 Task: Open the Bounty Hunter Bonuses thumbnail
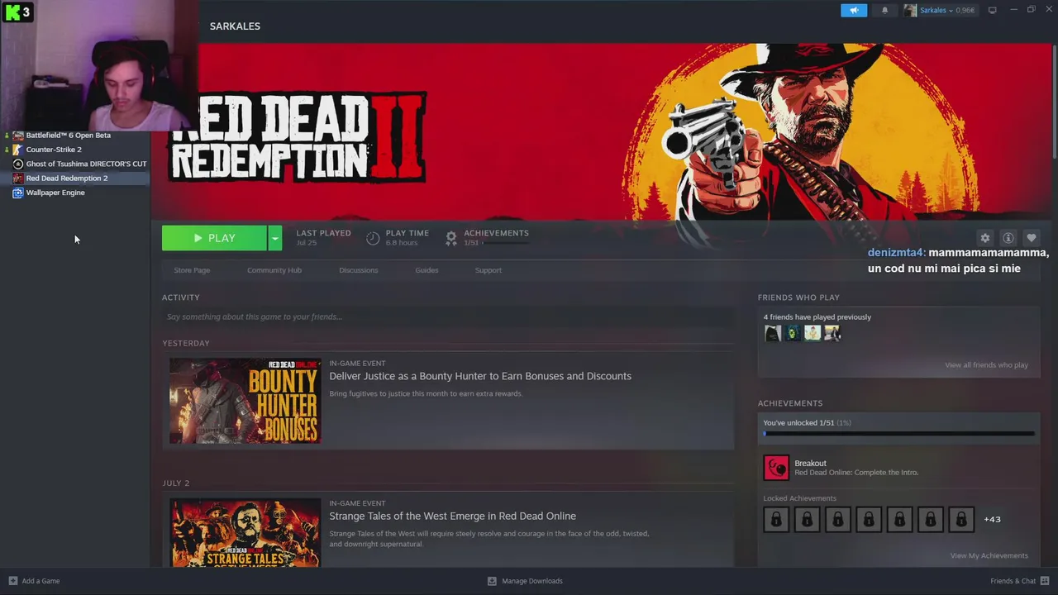pyautogui.click(x=245, y=401)
